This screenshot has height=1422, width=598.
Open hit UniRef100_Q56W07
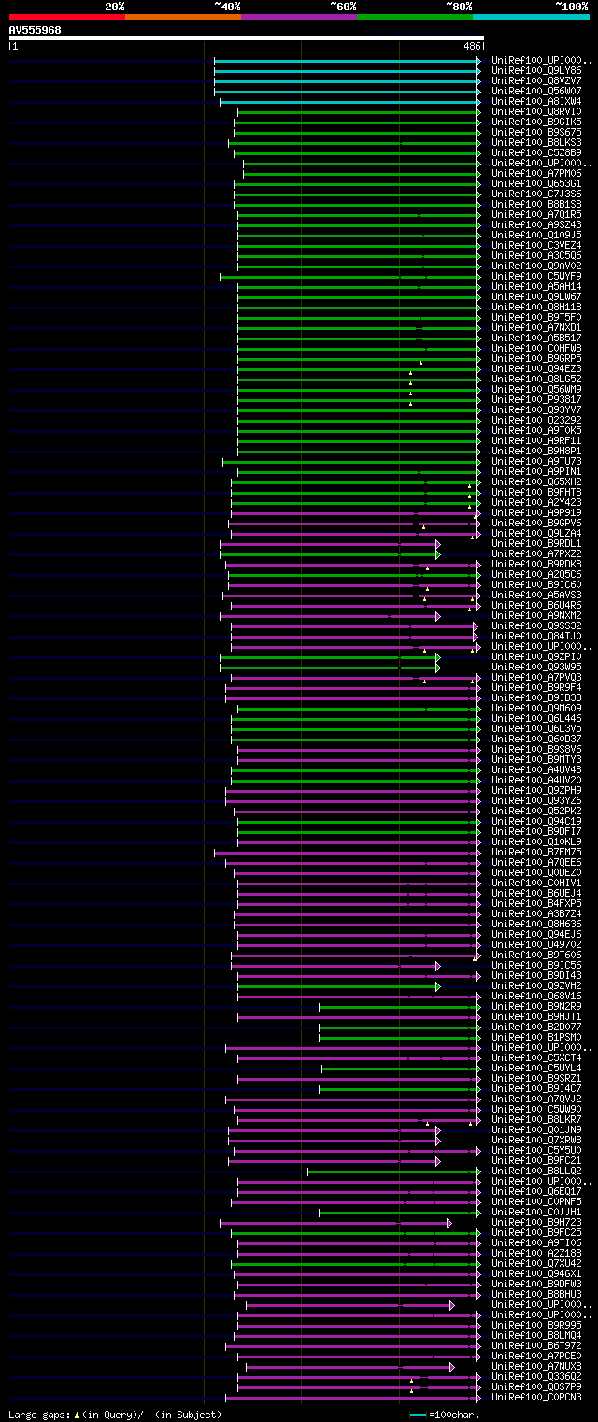tap(536, 91)
